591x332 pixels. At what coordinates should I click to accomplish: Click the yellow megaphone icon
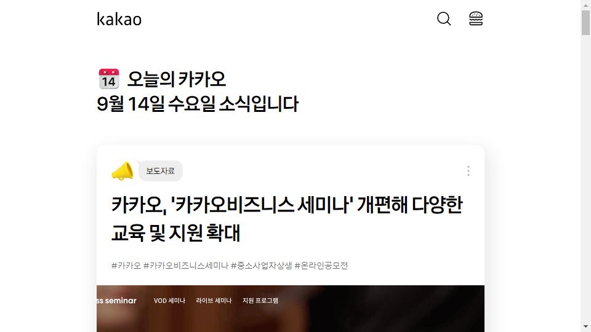pos(123,171)
